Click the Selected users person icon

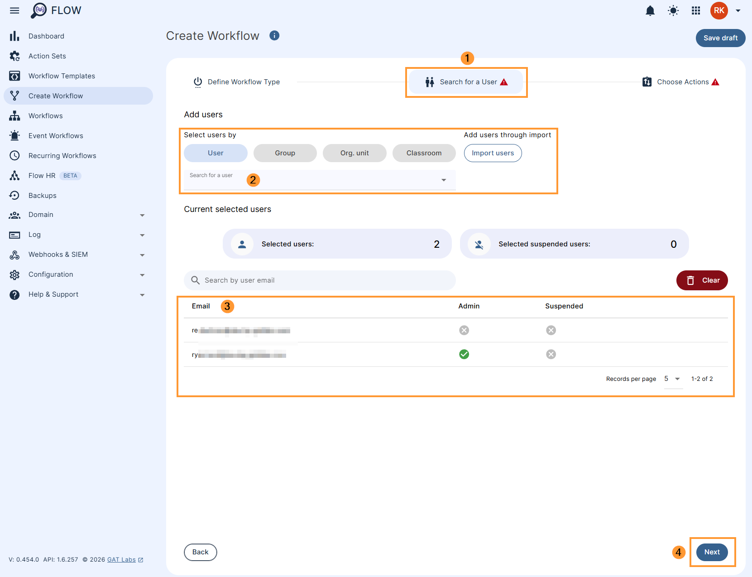click(x=242, y=244)
